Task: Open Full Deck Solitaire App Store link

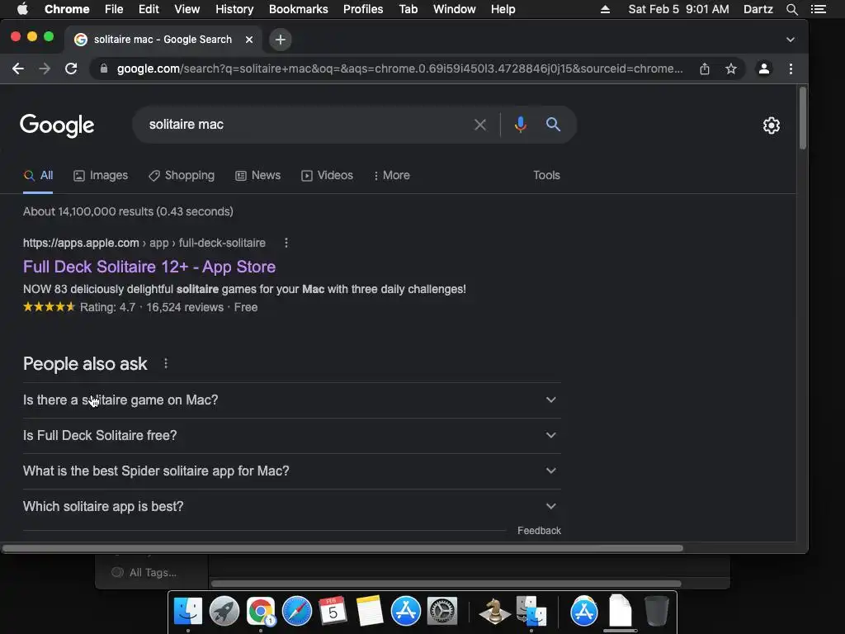Action: point(149,267)
